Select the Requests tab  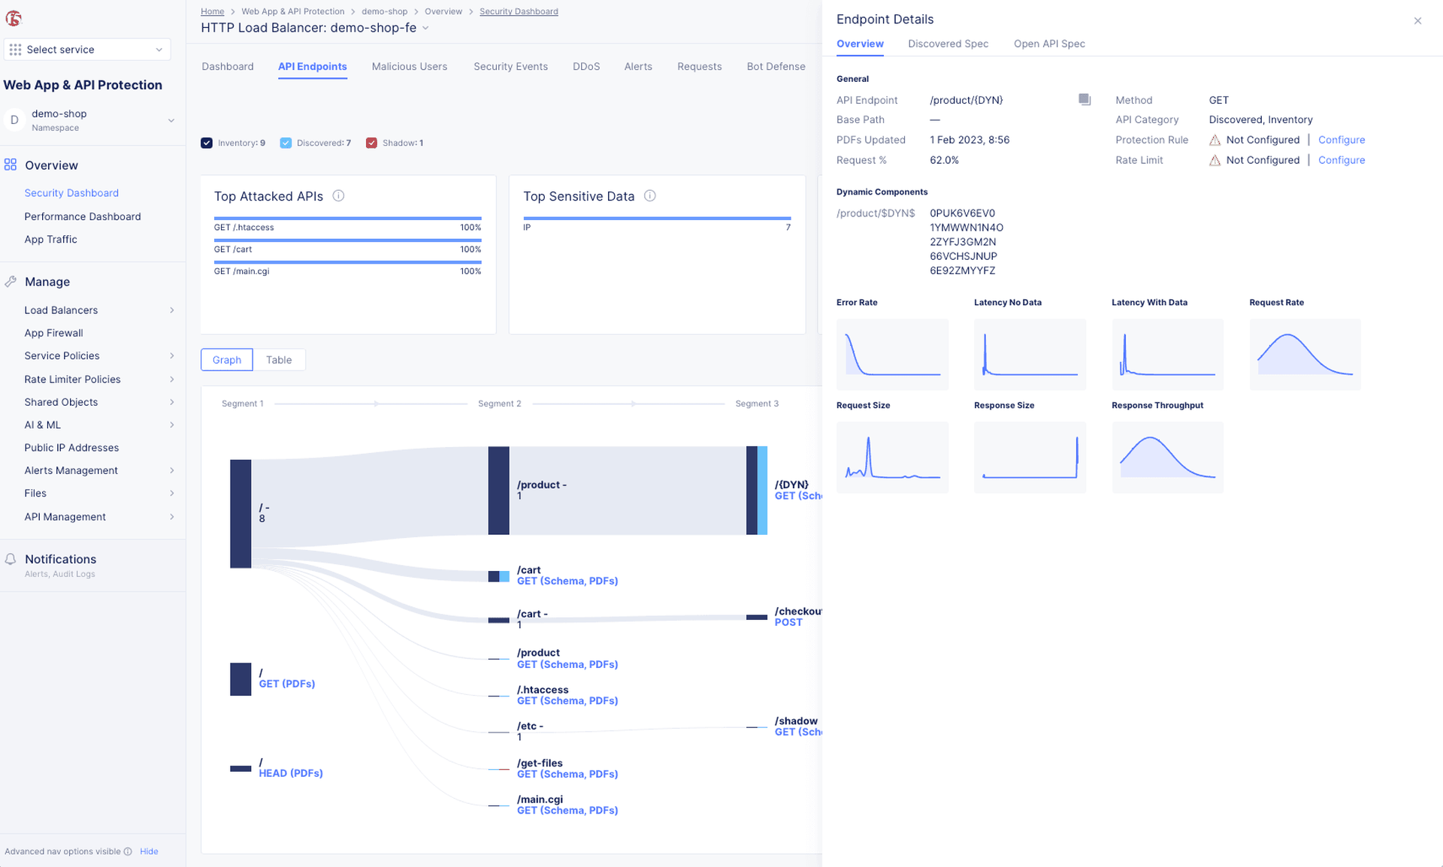[x=699, y=66]
